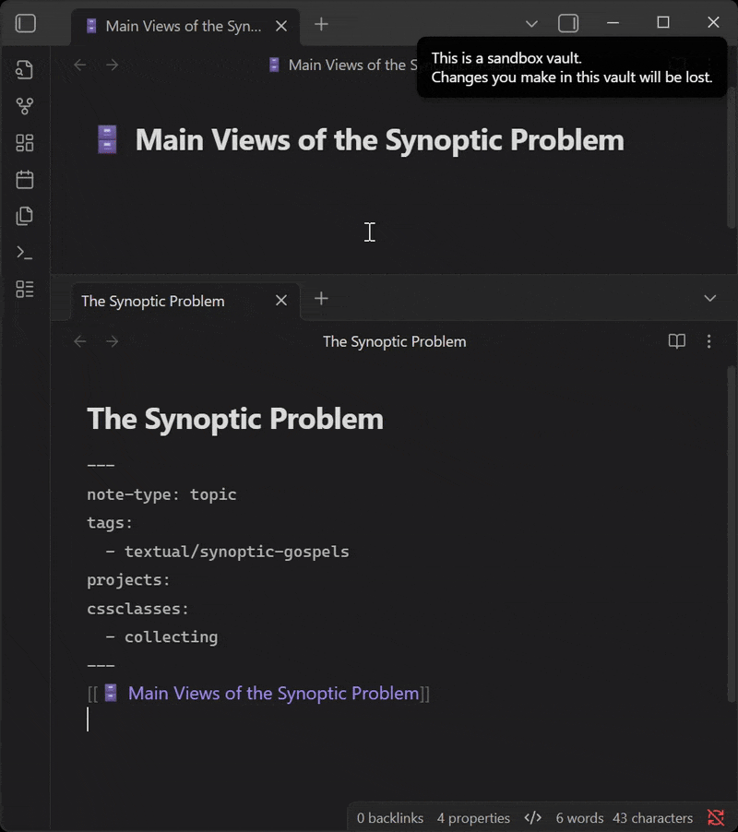
Task: Click "0 backlinks" in the status bar
Action: (x=389, y=817)
